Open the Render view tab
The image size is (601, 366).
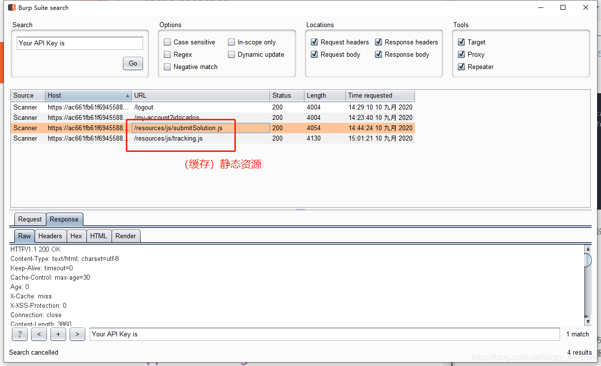[126, 236]
